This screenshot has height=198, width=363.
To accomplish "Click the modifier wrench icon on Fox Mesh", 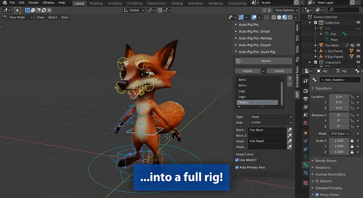I will coord(347,45).
